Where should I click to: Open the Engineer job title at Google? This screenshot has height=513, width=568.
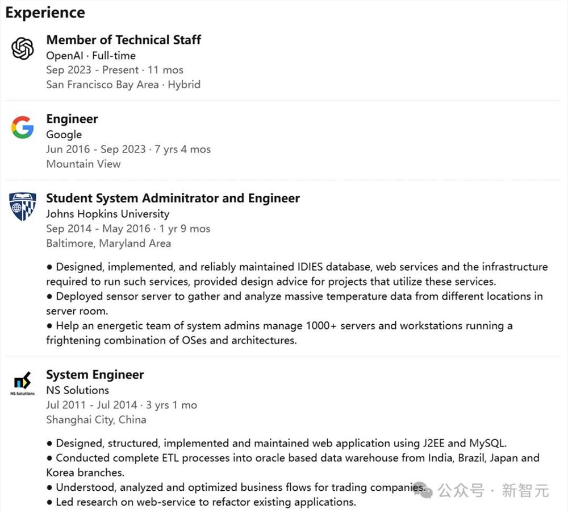point(72,119)
